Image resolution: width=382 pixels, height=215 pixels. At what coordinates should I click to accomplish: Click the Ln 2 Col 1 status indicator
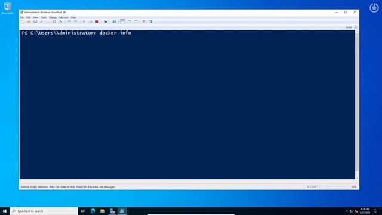point(312,186)
